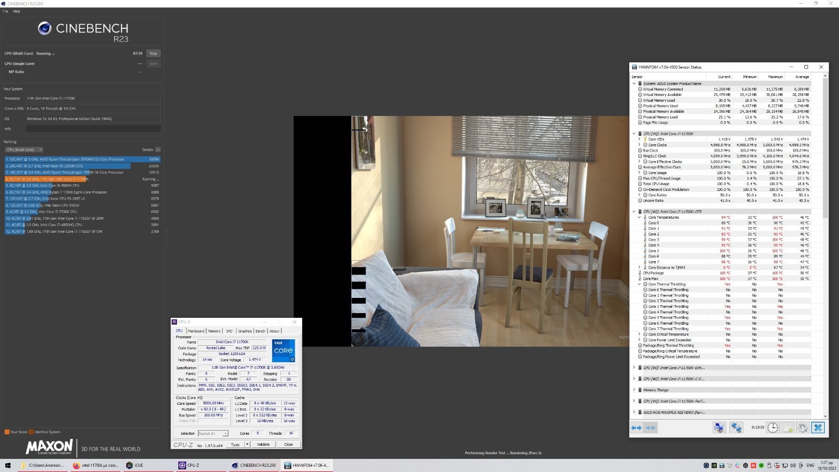Start logging with the HWiNFO log file icon
Image resolution: width=839 pixels, height=472 pixels.
[788, 428]
